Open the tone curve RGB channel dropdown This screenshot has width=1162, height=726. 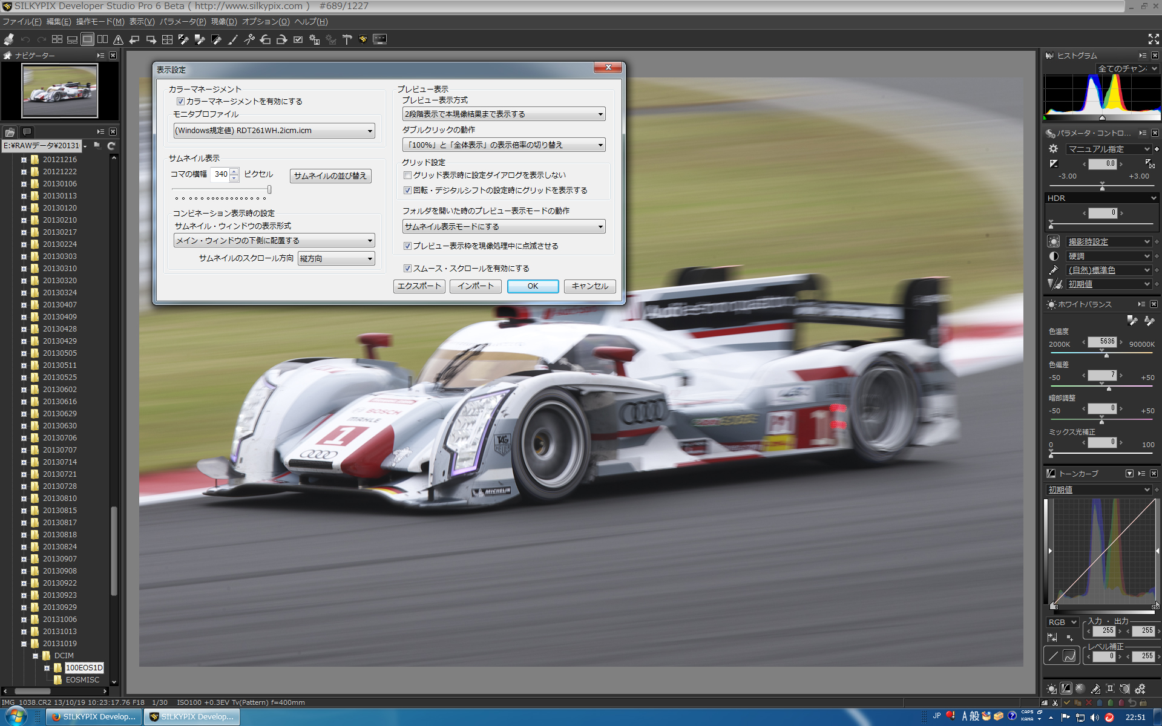click(1062, 622)
